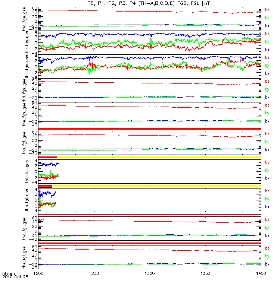Click the bz legend of the_fgs_gse panel
The image size is (280, 298).
click(267, 105)
